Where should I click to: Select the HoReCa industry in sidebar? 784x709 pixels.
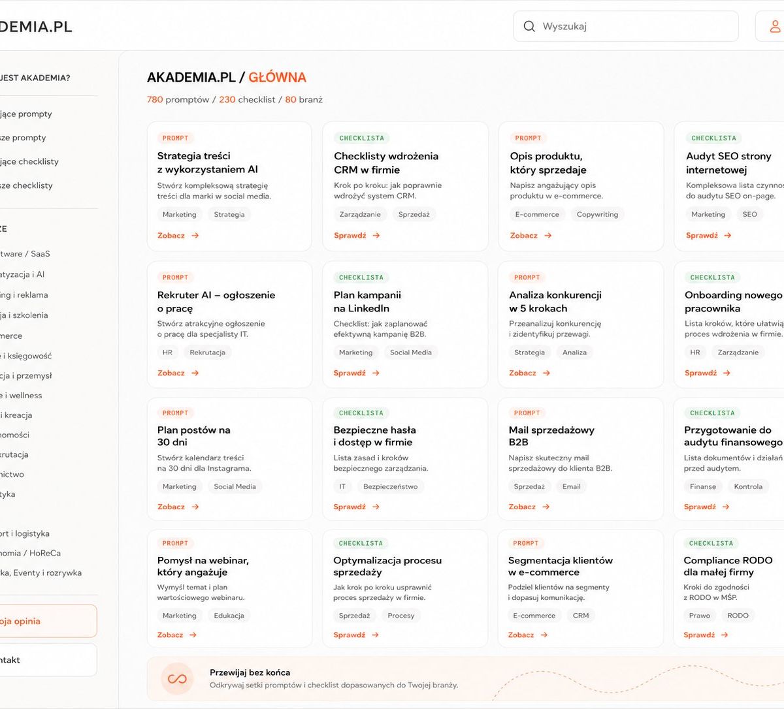(30, 553)
